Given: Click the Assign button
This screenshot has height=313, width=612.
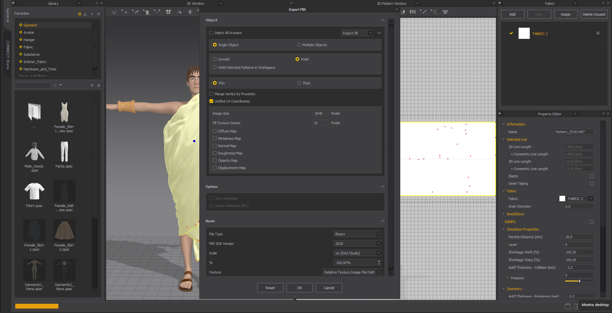Looking at the screenshot, I should coord(566,14).
